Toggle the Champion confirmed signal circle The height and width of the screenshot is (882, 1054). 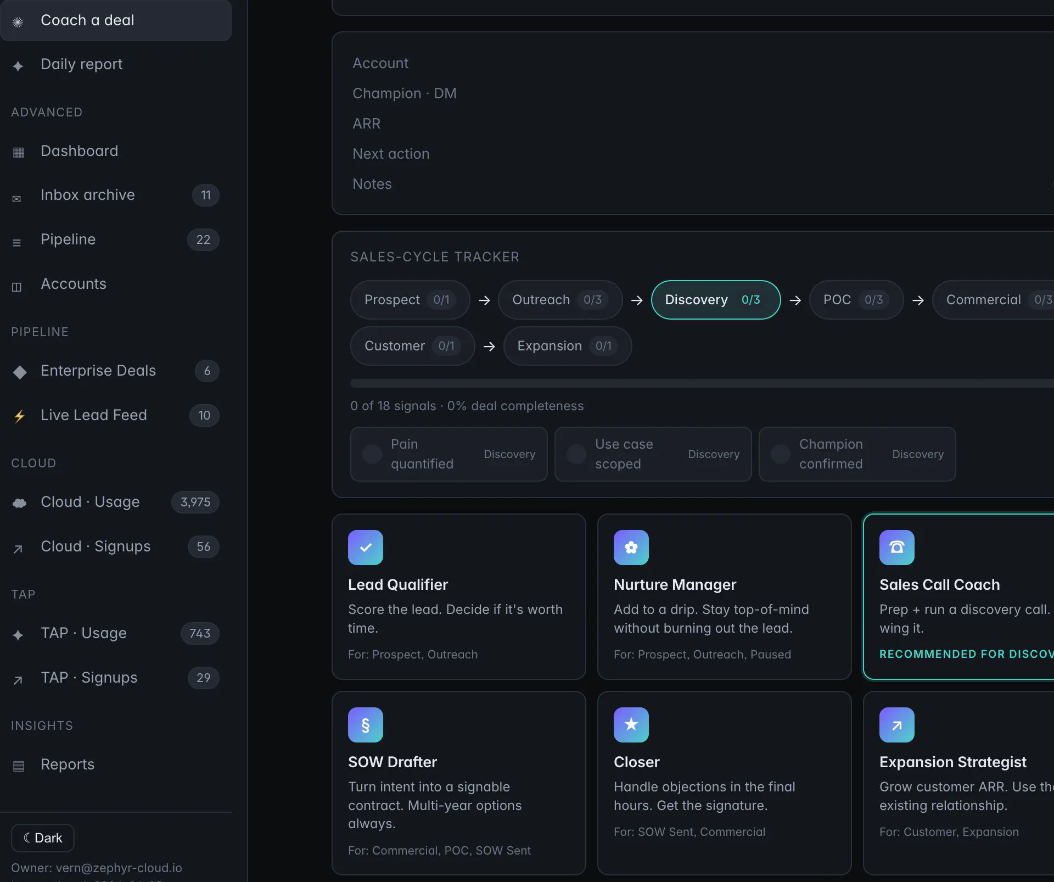781,454
